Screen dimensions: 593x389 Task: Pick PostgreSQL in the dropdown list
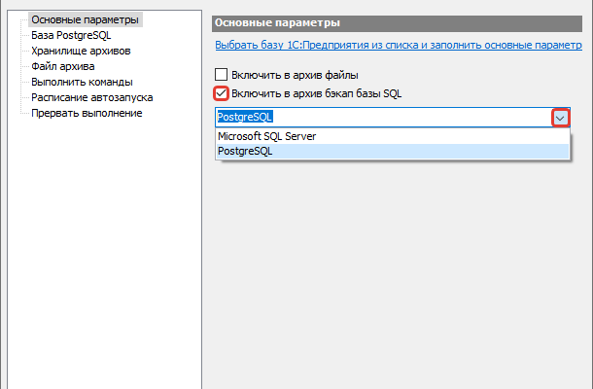click(x=245, y=152)
